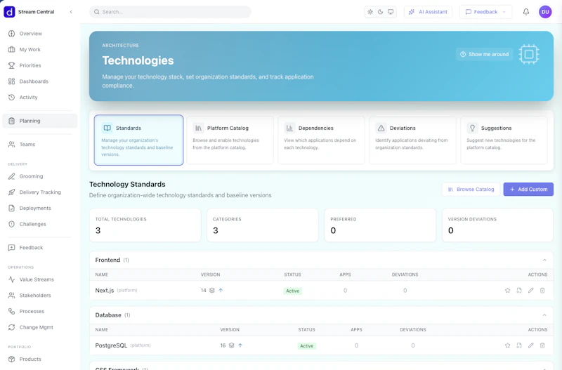Open the Feedback dropdown in top bar
The image size is (562, 370).
point(485,12)
